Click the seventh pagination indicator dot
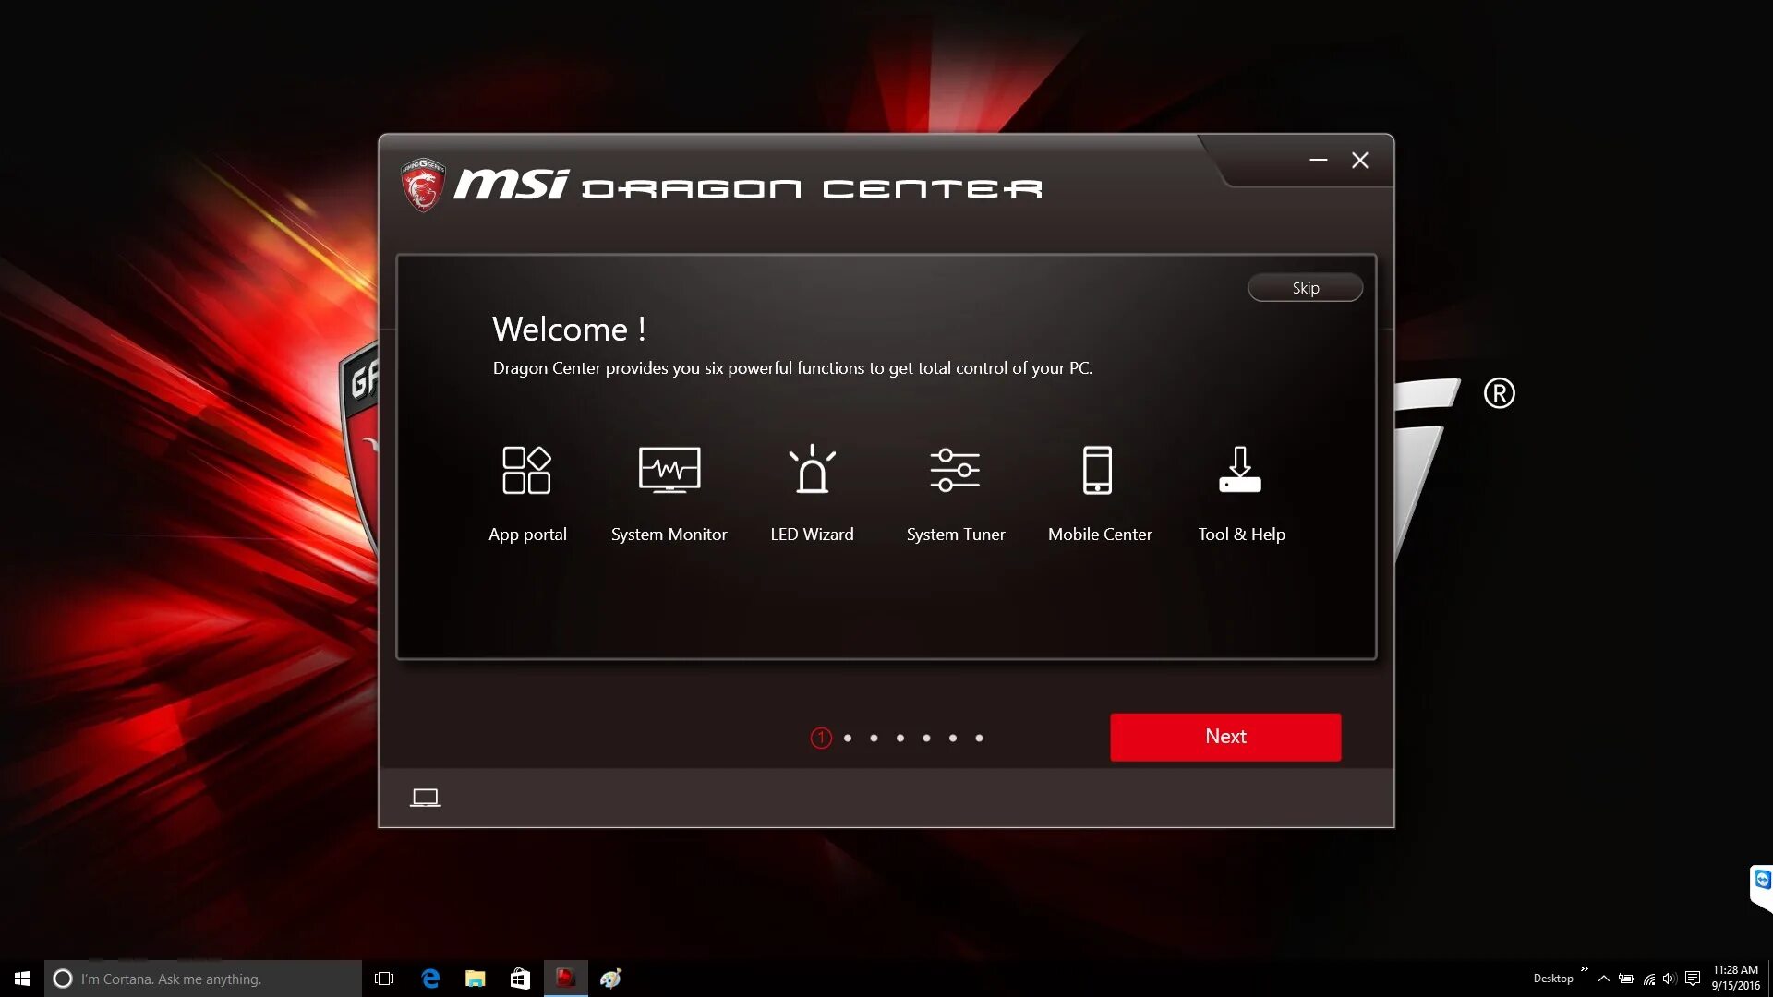 point(979,738)
